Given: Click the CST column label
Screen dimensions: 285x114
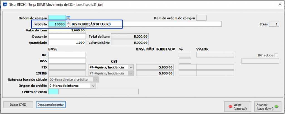Looking at the screenshot, I should pos(115,62).
